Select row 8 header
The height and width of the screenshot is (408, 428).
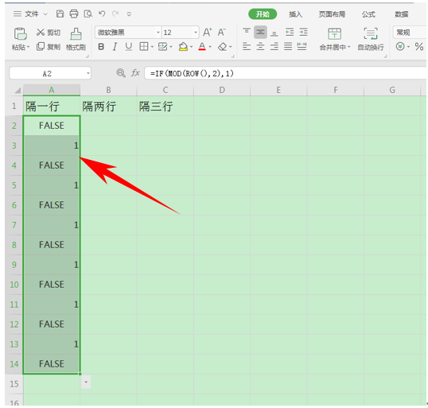point(14,245)
